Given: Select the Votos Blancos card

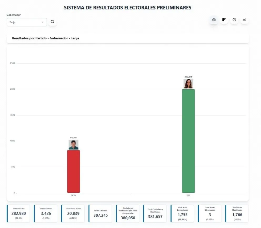Looking at the screenshot, I should tap(46, 213).
